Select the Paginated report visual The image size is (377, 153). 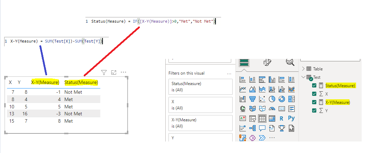(292, 128)
